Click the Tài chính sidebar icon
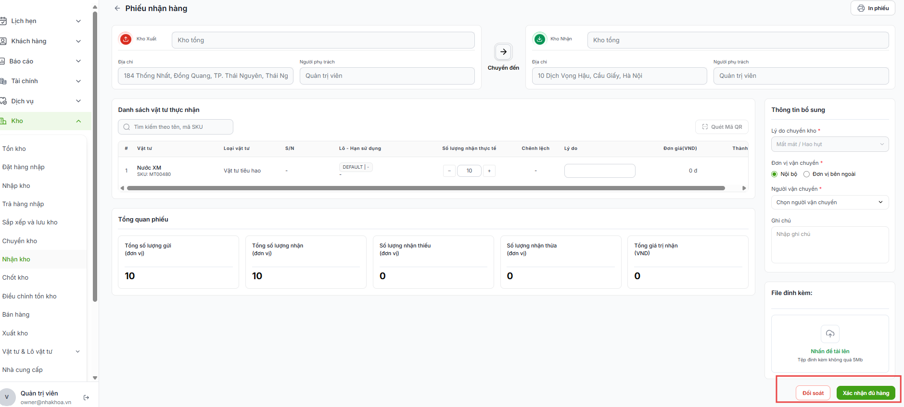Image resolution: width=904 pixels, height=407 pixels. tap(3, 81)
